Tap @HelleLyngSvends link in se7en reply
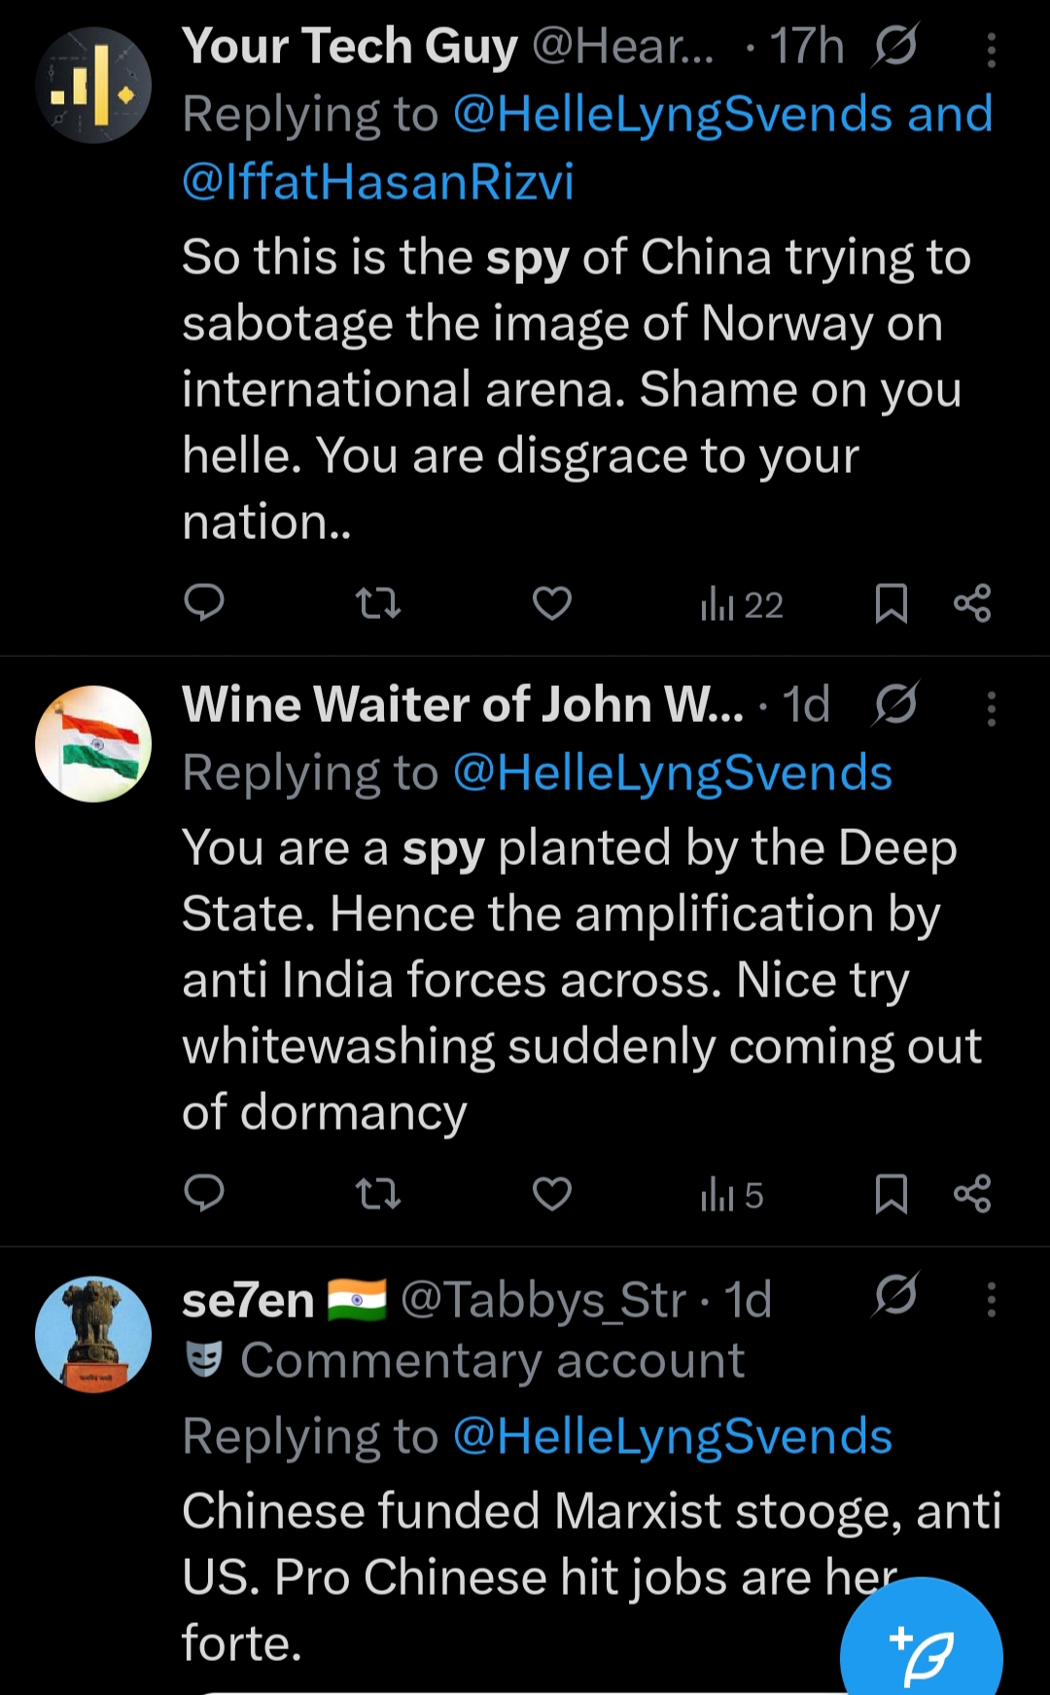The image size is (1050, 1695). (673, 1436)
